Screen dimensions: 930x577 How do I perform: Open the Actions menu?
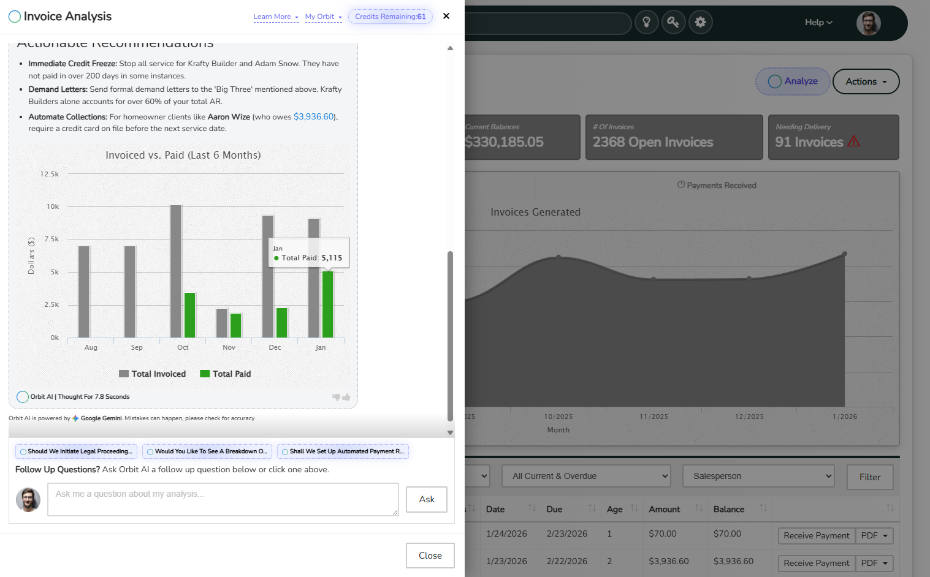tap(866, 81)
